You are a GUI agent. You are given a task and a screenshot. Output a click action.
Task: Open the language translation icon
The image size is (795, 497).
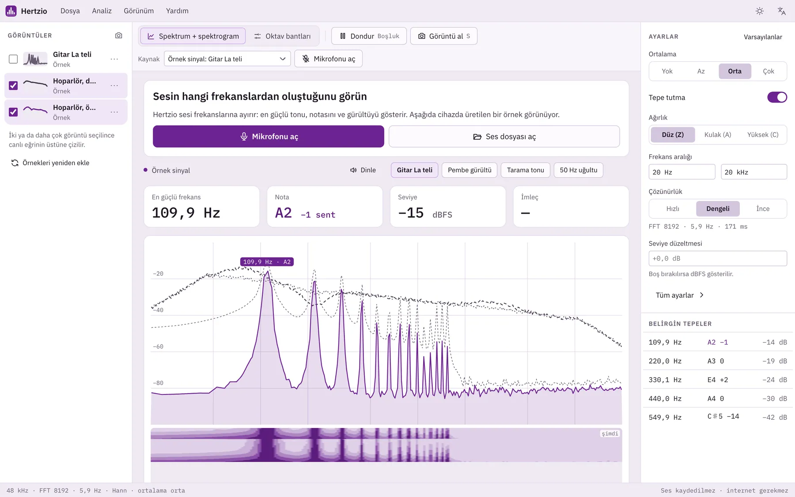point(782,11)
